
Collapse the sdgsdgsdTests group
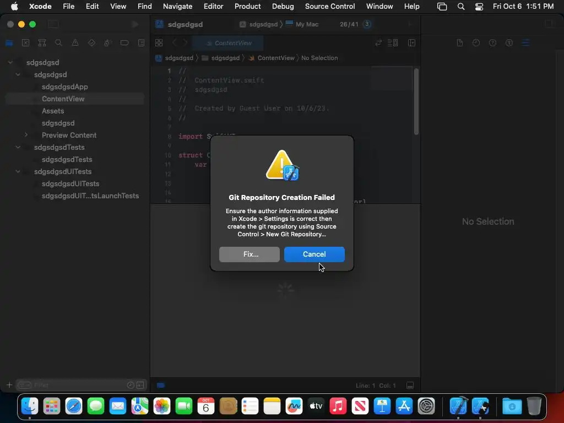pos(18,147)
